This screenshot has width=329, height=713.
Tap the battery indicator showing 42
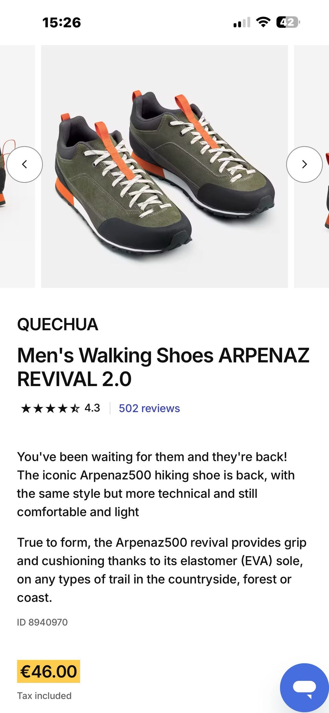tap(288, 23)
